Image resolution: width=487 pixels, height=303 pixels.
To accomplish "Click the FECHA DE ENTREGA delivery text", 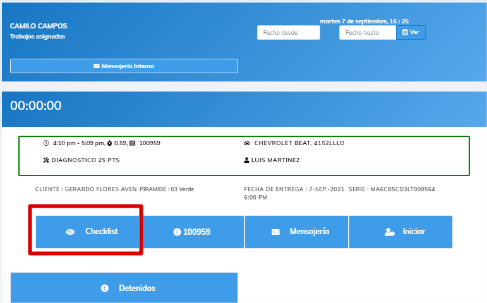I will [294, 189].
